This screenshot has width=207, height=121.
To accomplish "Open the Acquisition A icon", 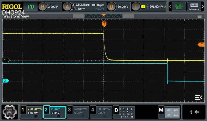I will pyautogui.click(x=67, y=6).
